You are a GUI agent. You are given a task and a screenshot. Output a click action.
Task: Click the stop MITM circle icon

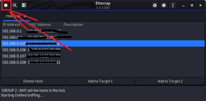tap(164, 5)
